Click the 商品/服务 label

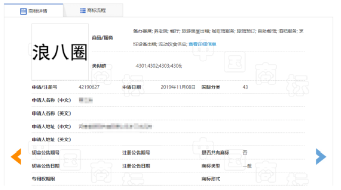pyautogui.click(x=103, y=38)
